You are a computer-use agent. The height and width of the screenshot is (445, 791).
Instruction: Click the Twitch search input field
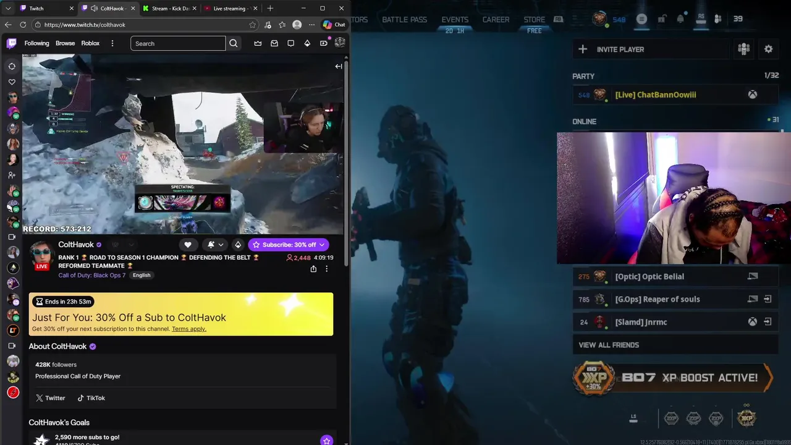[178, 43]
